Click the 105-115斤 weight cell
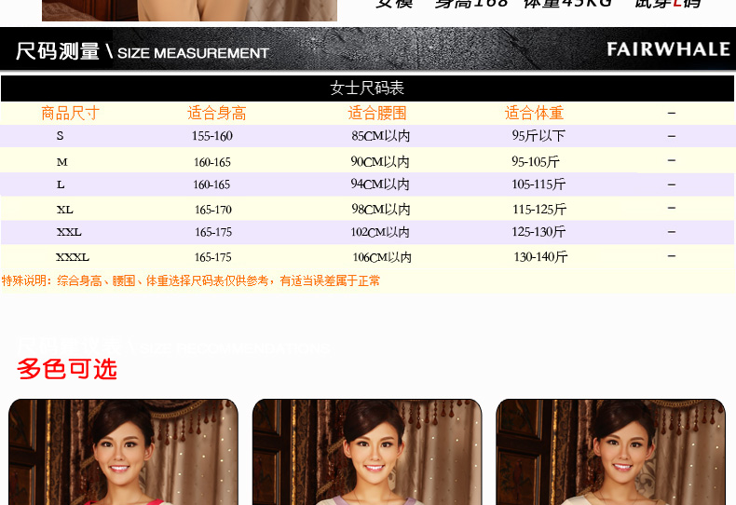The width and height of the screenshot is (736, 505). coord(538,184)
